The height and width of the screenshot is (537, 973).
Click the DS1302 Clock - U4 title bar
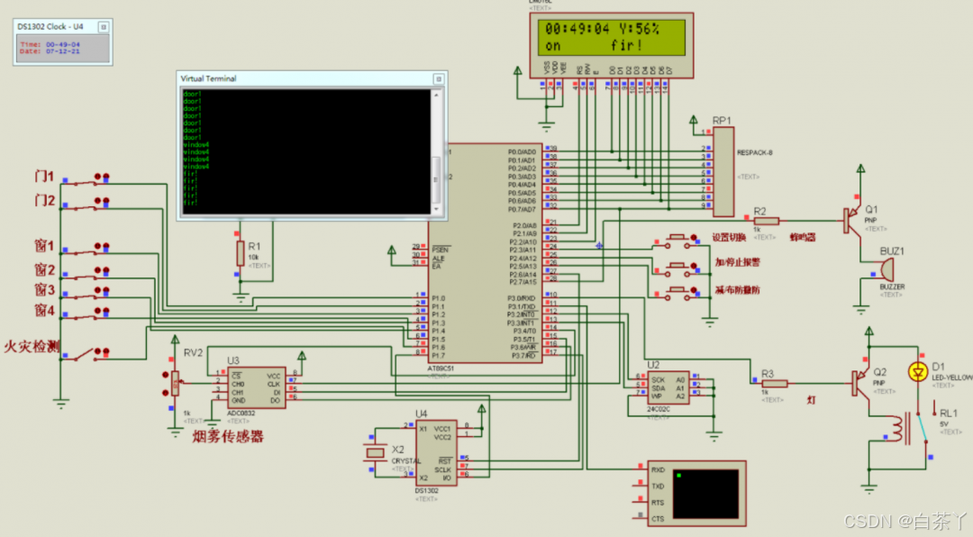coord(62,27)
